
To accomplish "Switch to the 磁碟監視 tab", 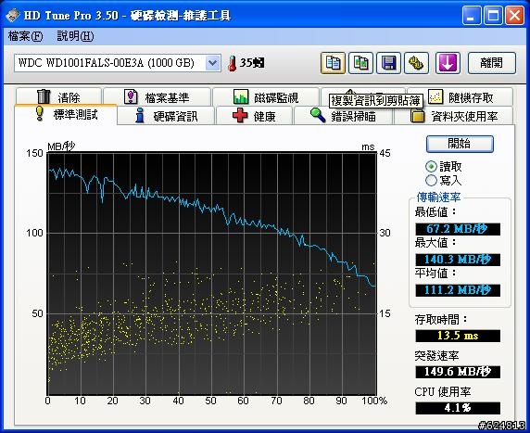I will (266, 96).
